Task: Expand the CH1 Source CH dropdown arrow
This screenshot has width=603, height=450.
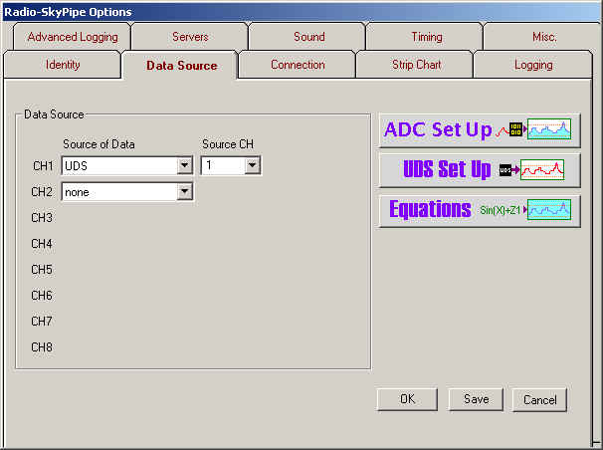Action: 253,165
